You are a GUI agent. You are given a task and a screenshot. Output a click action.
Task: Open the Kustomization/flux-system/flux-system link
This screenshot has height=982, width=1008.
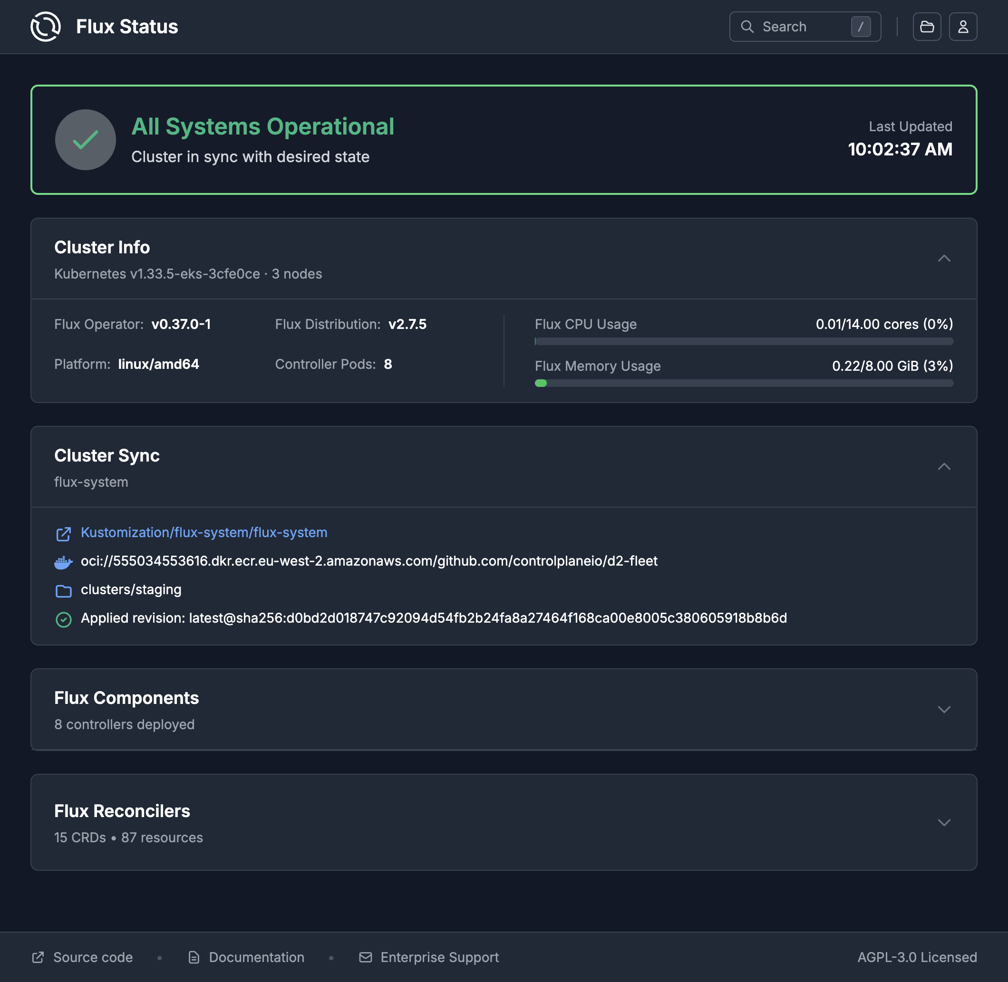(x=204, y=532)
